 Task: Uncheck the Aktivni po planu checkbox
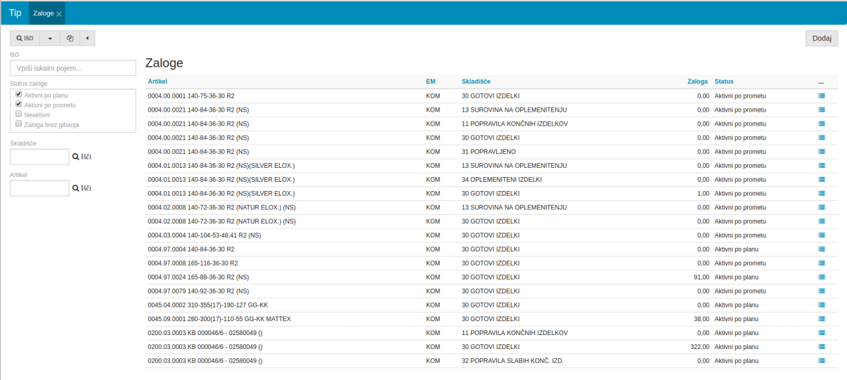tap(19, 95)
